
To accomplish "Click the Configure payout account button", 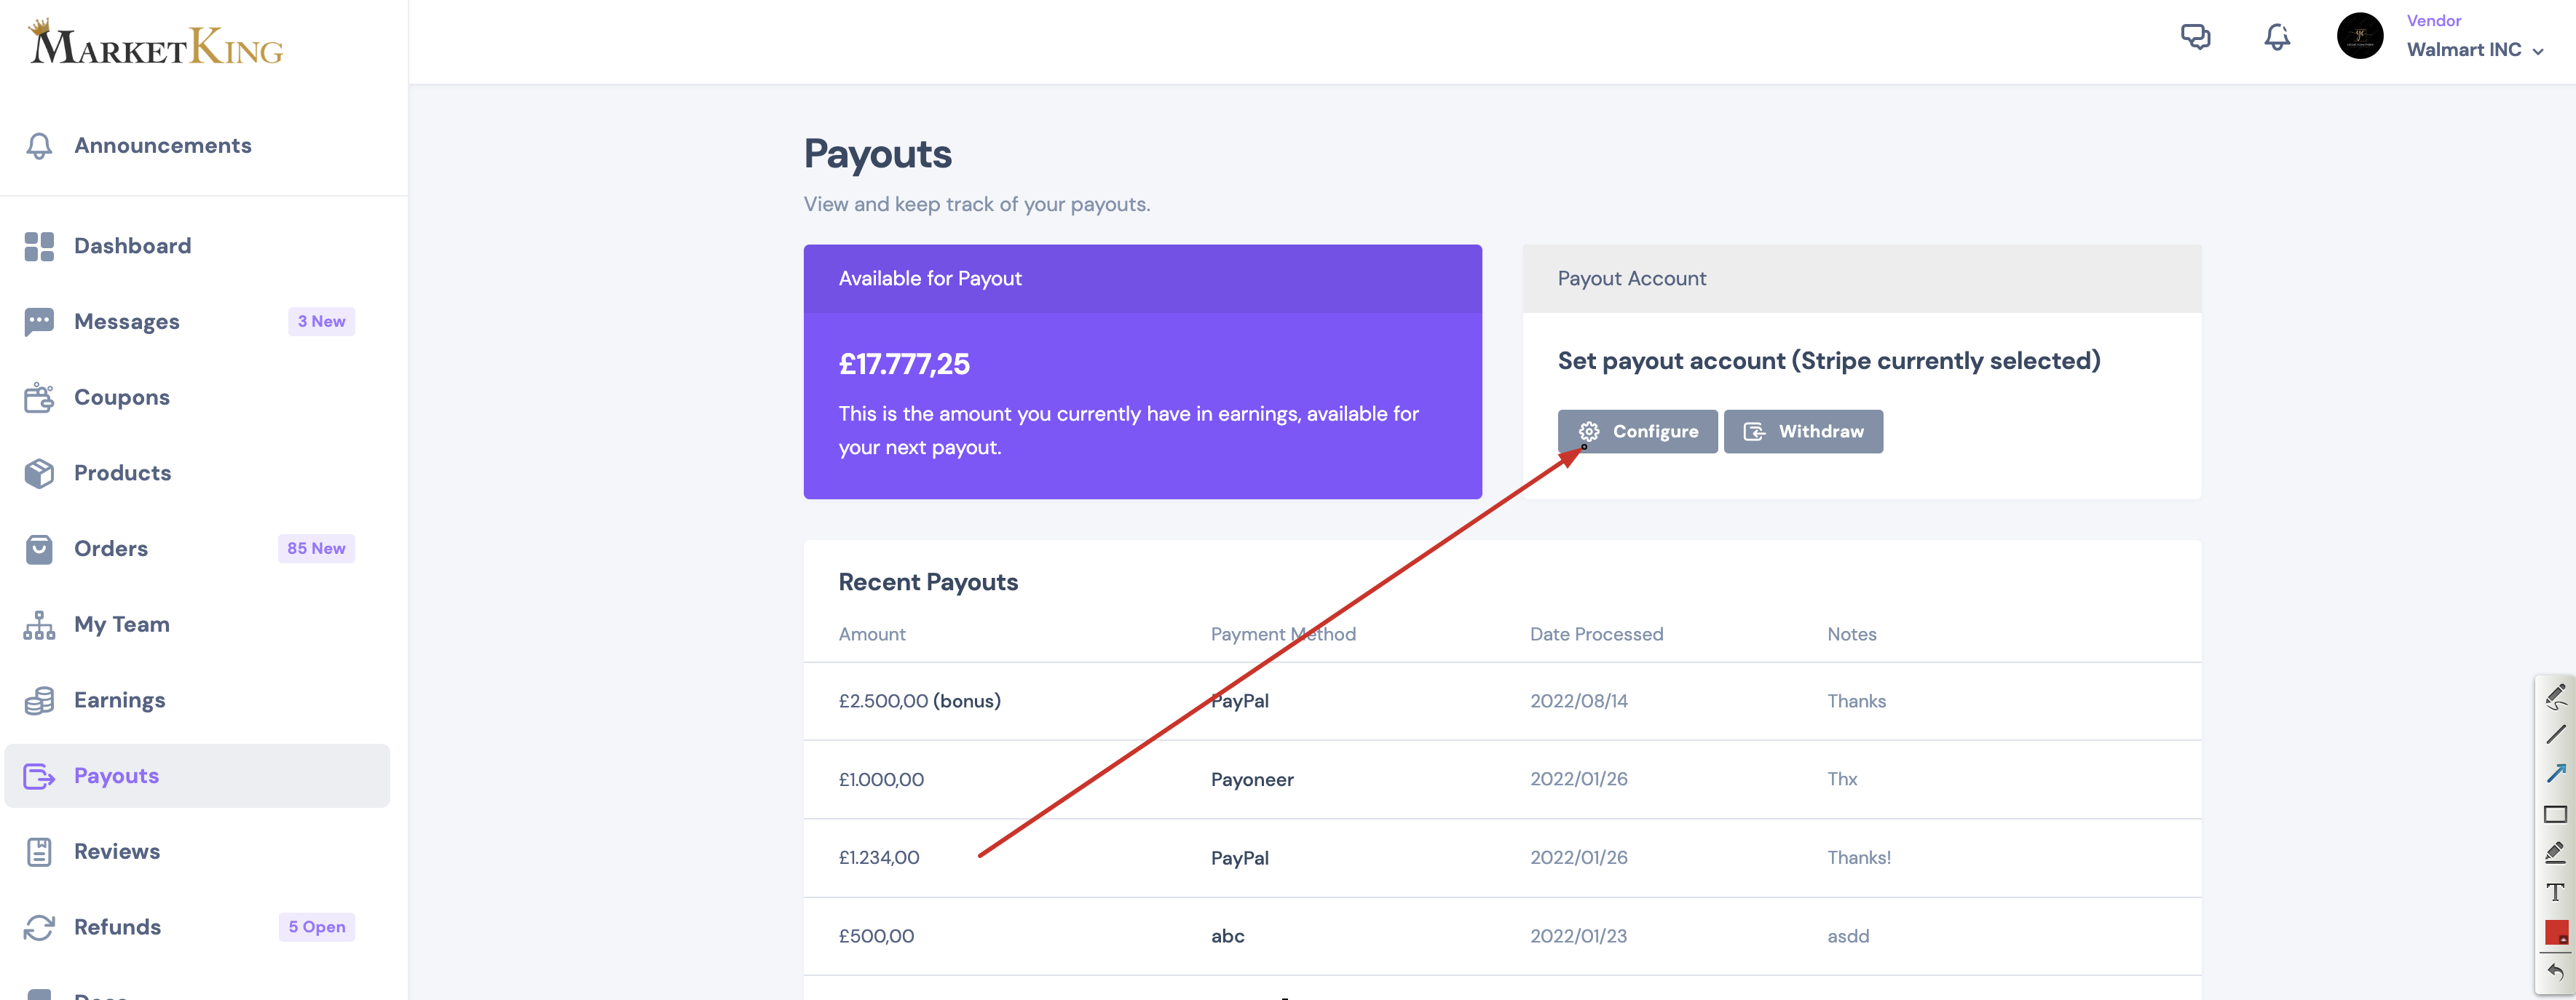I will tap(1637, 431).
